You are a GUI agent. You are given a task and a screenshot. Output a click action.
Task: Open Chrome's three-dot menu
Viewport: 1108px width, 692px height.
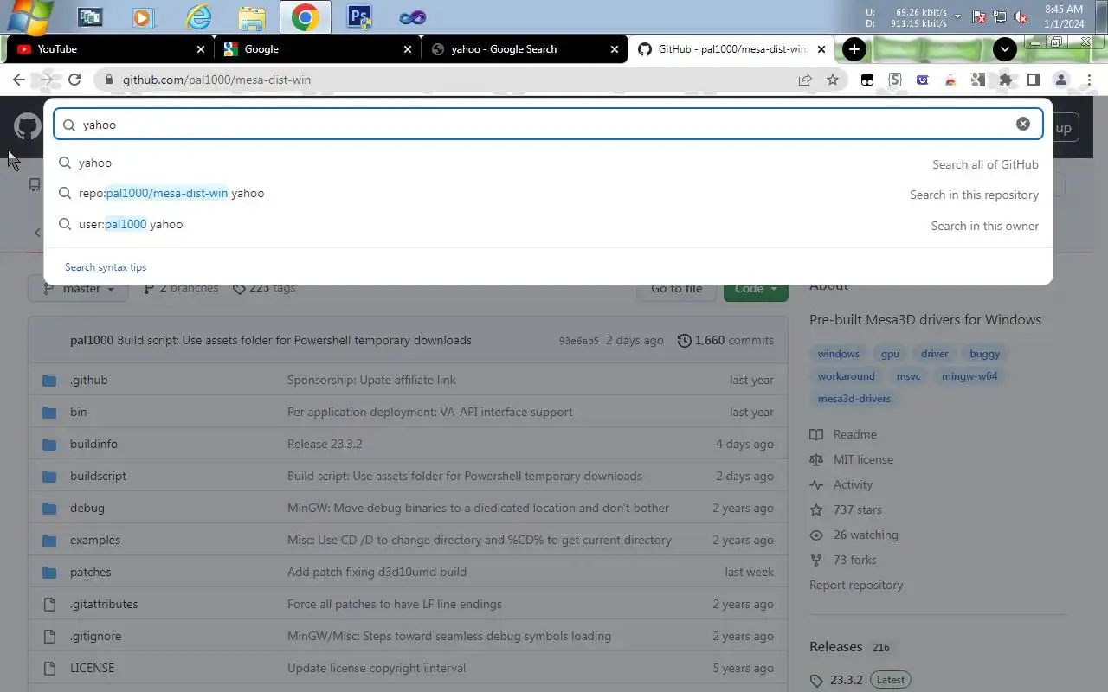[x=1089, y=80]
